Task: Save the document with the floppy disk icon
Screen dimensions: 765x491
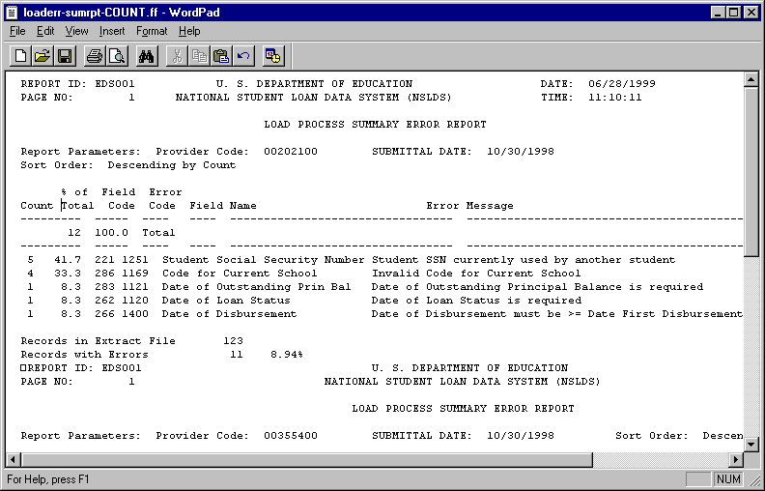Action: pyautogui.click(x=65, y=56)
